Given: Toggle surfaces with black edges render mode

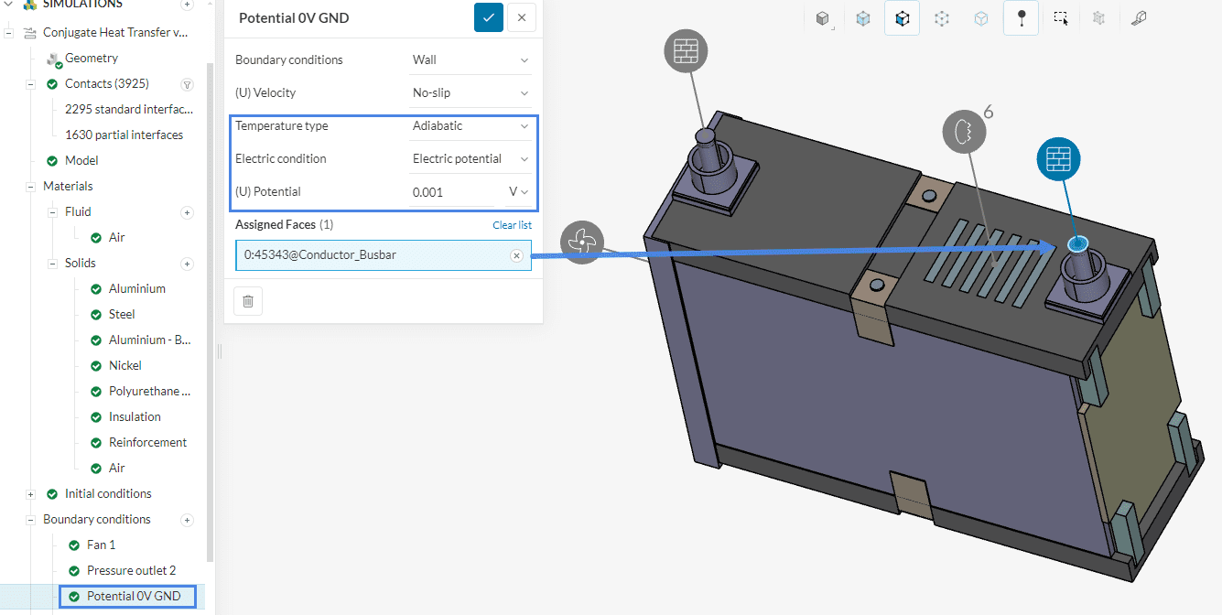Looking at the screenshot, I should click(x=902, y=17).
